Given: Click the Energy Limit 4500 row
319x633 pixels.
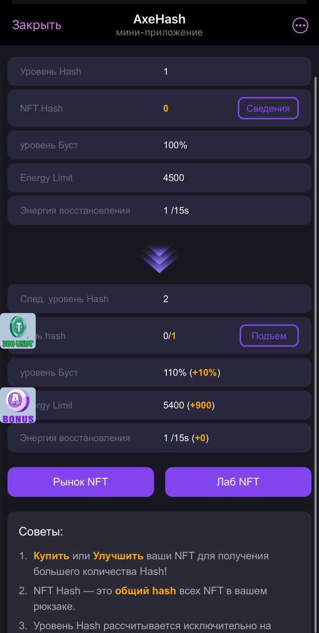Looking at the screenshot, I should tap(159, 178).
